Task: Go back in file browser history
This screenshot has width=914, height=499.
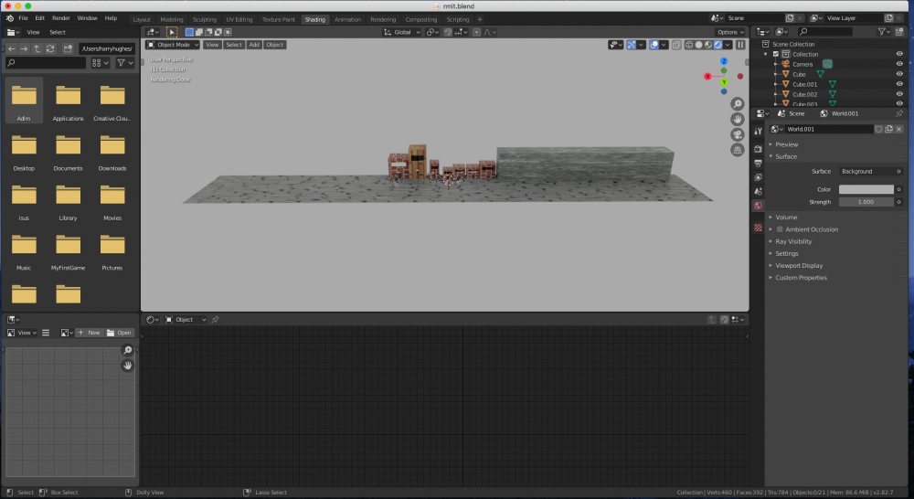Action: click(12, 48)
